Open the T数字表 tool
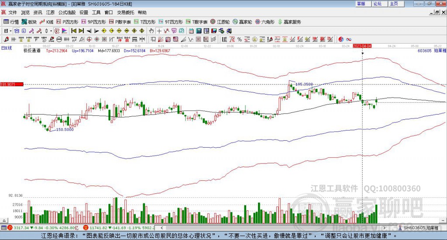This screenshot has height=240, width=447. pos(197,22)
